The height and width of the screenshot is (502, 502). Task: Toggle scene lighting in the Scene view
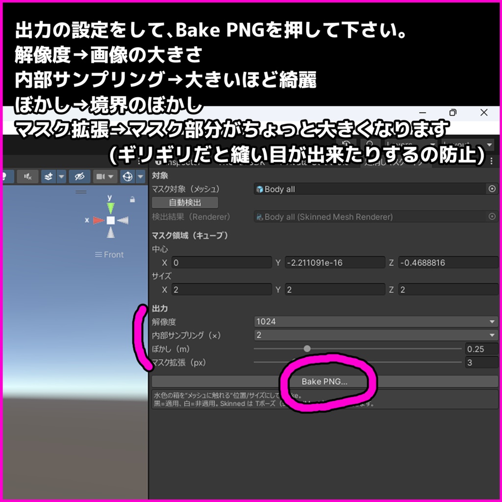click(x=7, y=176)
